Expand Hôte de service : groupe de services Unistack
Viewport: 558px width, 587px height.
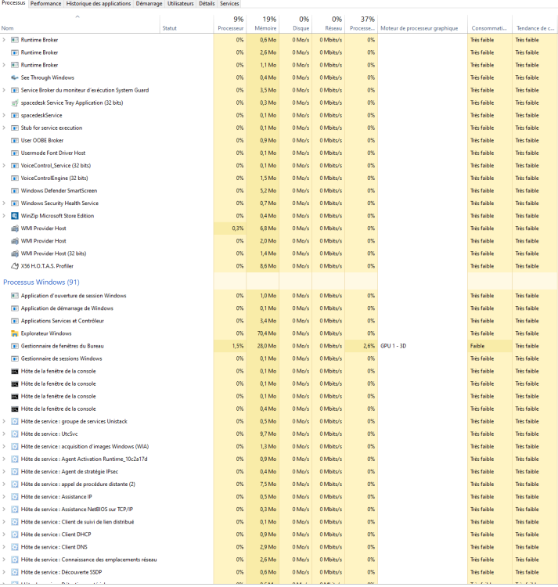[4, 421]
